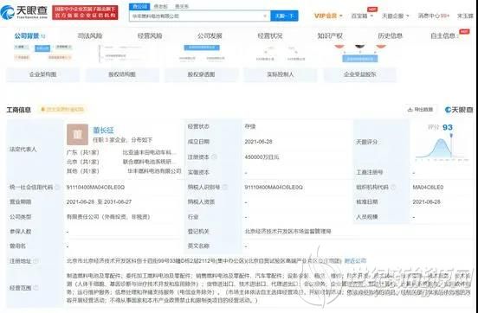Click the 导出数据 export button
The height and width of the screenshot is (313, 478).
(x=420, y=109)
